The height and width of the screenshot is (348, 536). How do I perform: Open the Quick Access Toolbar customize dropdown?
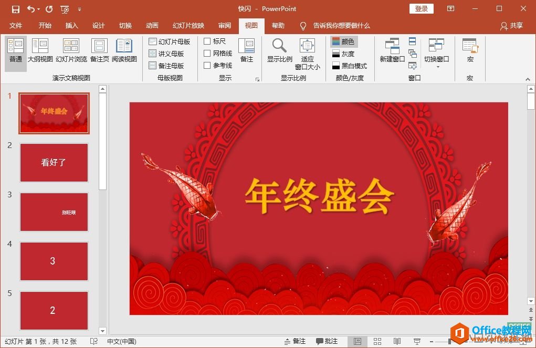pos(80,9)
